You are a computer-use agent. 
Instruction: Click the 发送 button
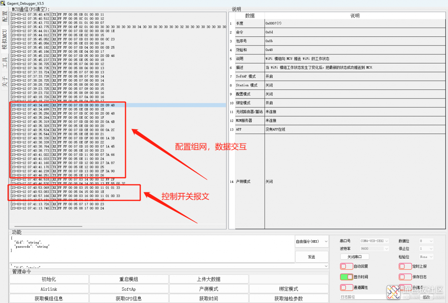[312, 257]
